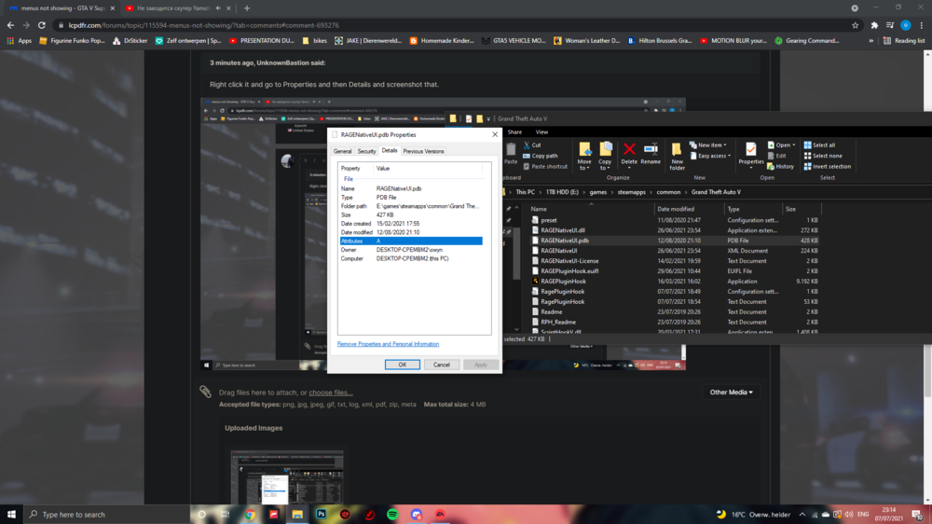This screenshot has height=524, width=932.
Task: Click the choose files link
Action: pos(331,393)
